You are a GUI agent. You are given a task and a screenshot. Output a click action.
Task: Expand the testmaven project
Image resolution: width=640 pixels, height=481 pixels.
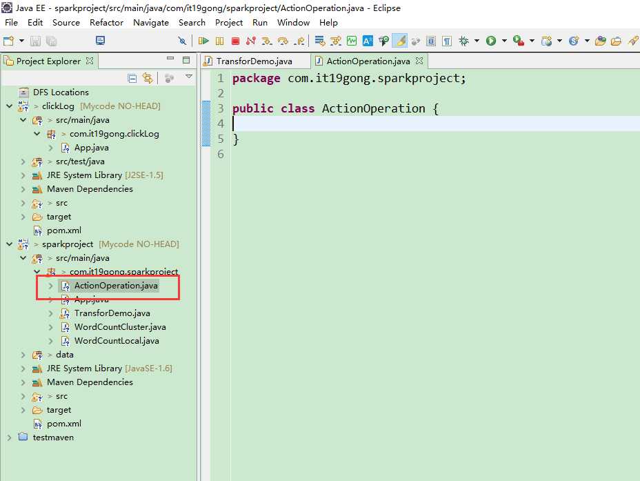tap(9, 438)
